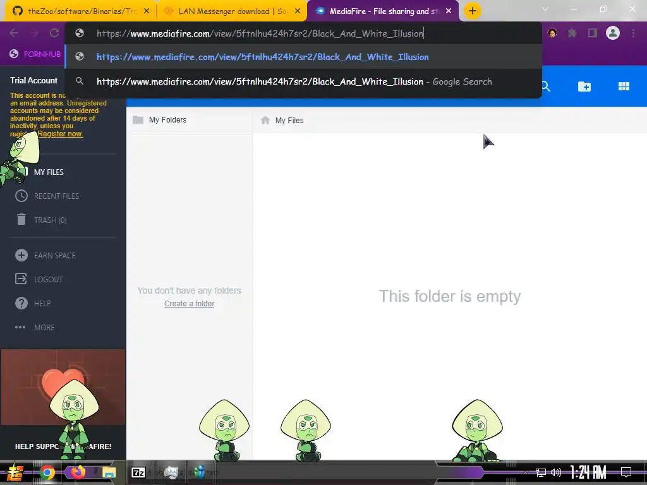Click the recent files clock icon
The height and width of the screenshot is (485, 647).
click(x=21, y=196)
